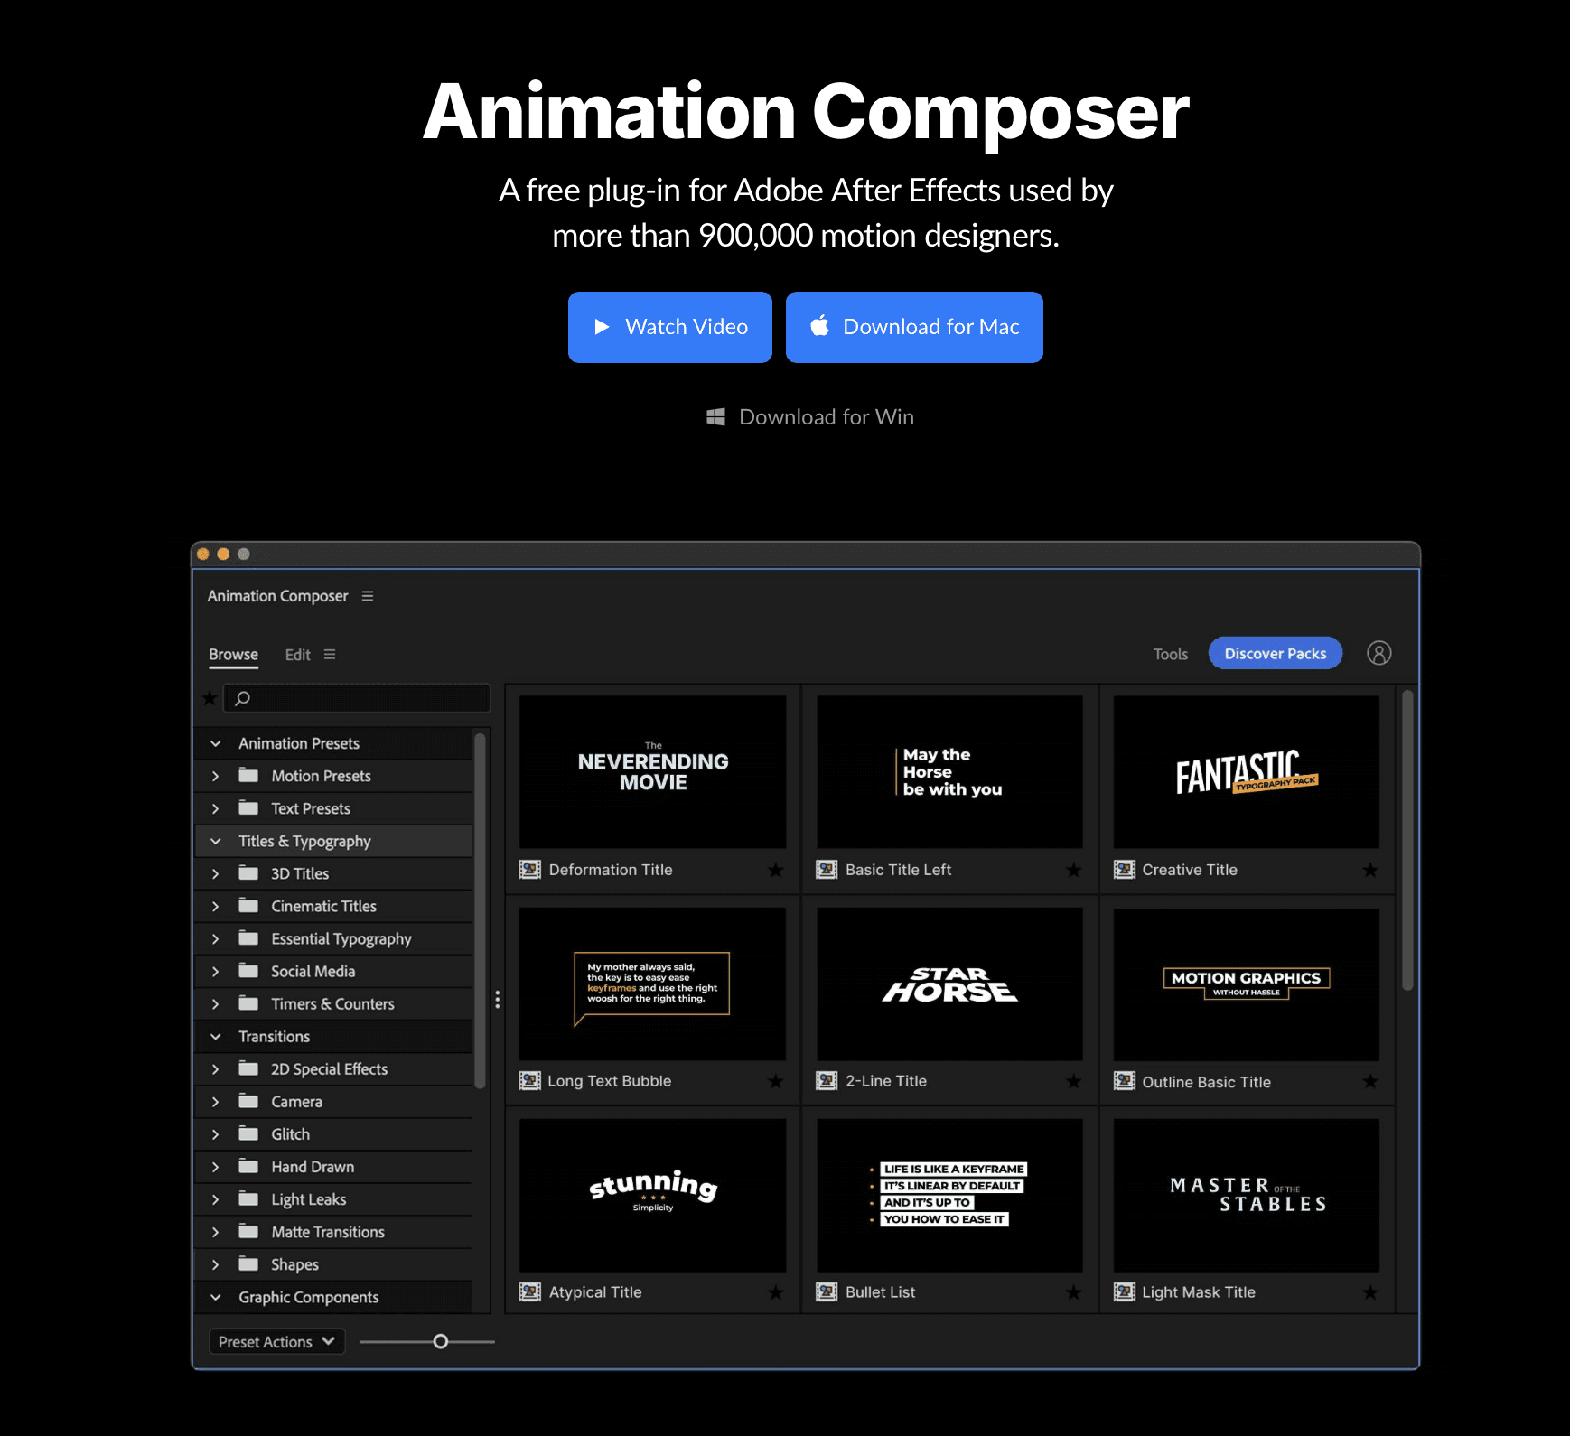Click the Watch Video button

tap(670, 327)
